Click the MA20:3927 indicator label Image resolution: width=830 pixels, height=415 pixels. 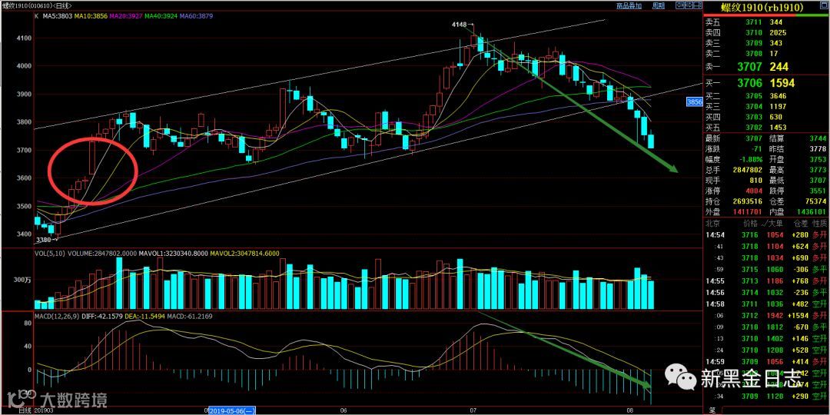[x=126, y=16]
